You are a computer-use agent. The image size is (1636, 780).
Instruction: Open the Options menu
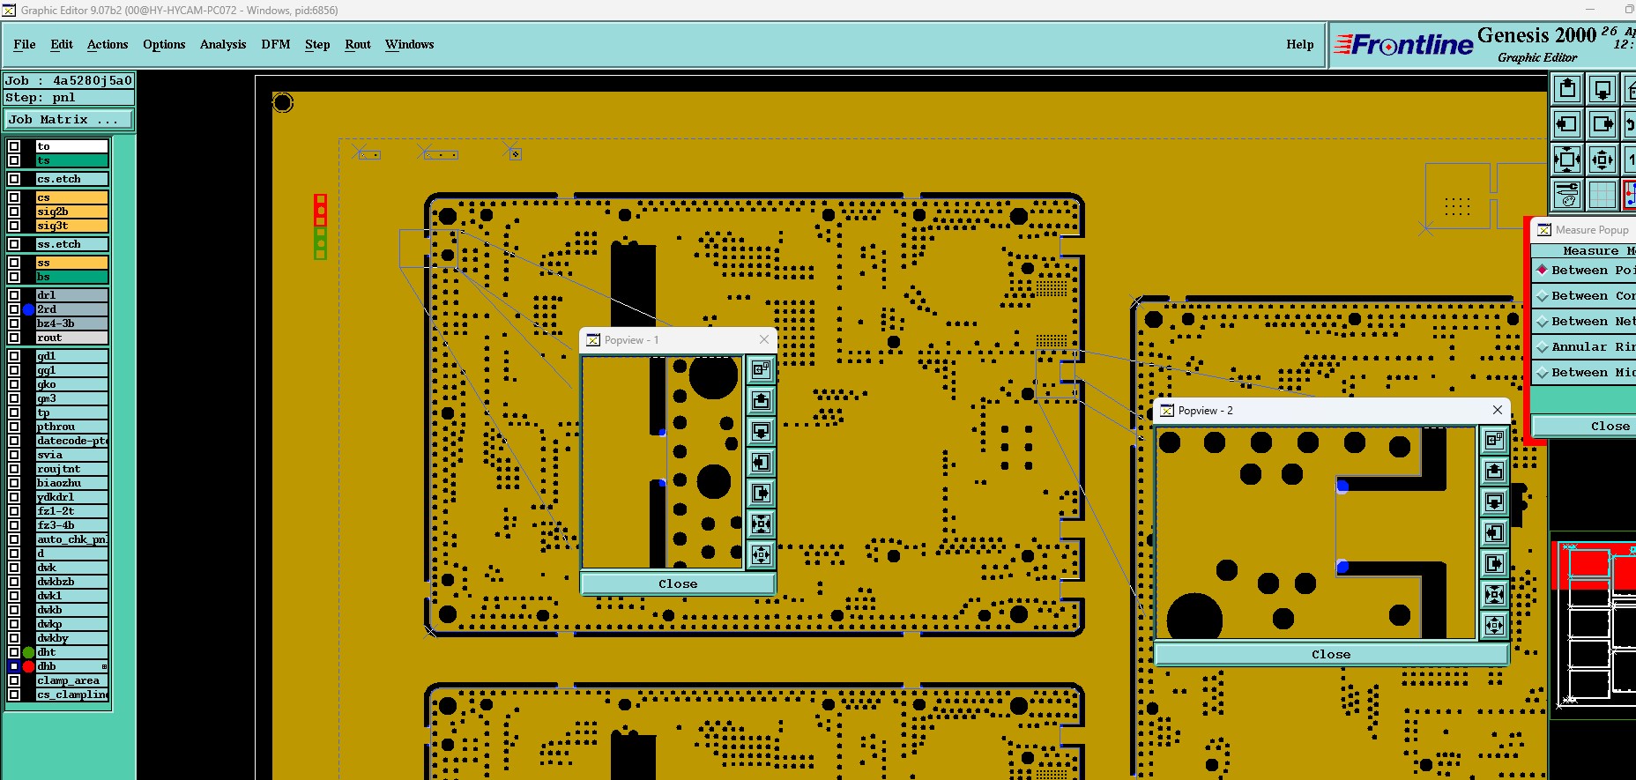(x=164, y=44)
